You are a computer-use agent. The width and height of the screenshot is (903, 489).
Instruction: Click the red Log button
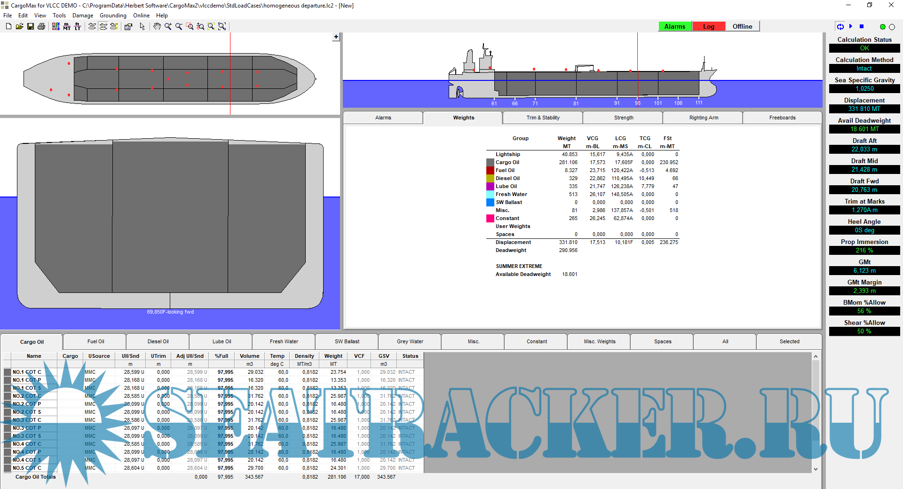(708, 26)
